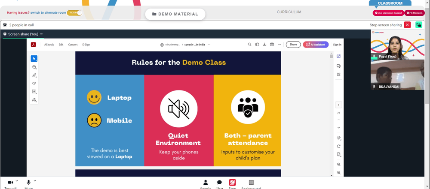Select Payal (You) video thumbnail
The height and width of the screenshot is (189, 430).
coord(397,45)
